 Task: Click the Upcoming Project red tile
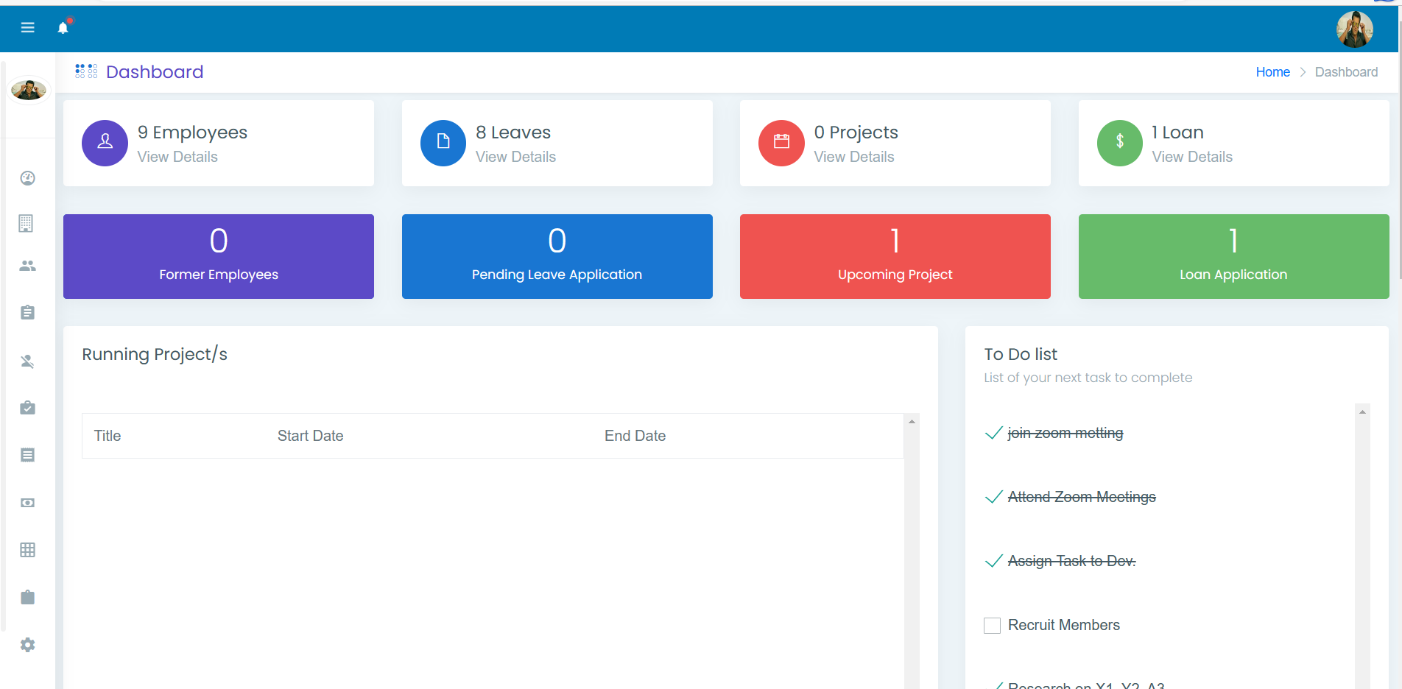[x=895, y=256]
